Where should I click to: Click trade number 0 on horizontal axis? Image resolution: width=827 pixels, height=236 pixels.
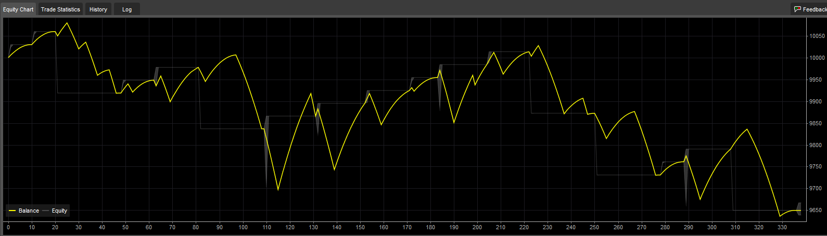pos(8,227)
